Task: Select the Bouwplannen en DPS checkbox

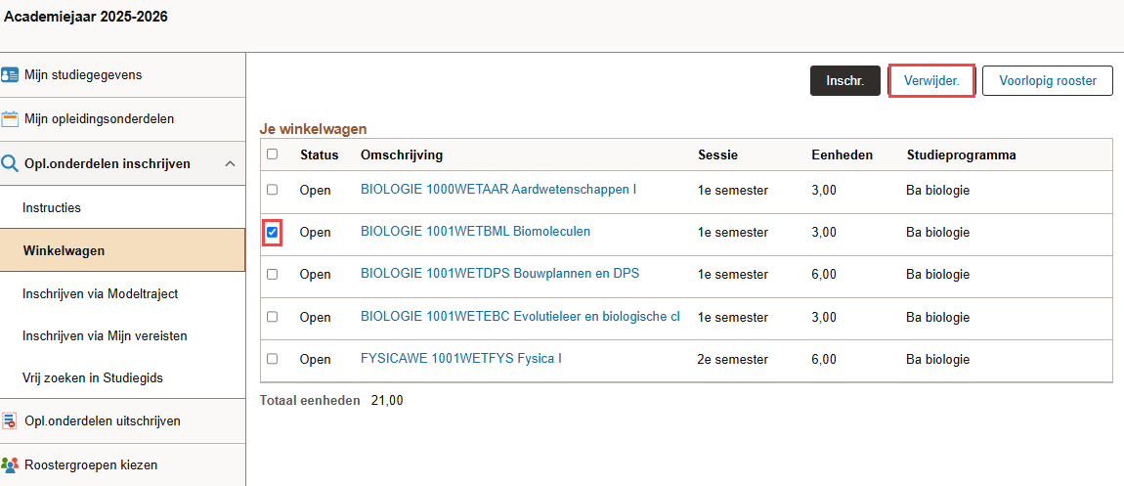Action: [x=272, y=274]
